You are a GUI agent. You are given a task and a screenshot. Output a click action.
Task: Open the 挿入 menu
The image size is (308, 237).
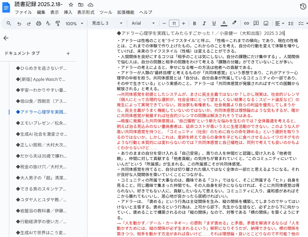(68, 12)
